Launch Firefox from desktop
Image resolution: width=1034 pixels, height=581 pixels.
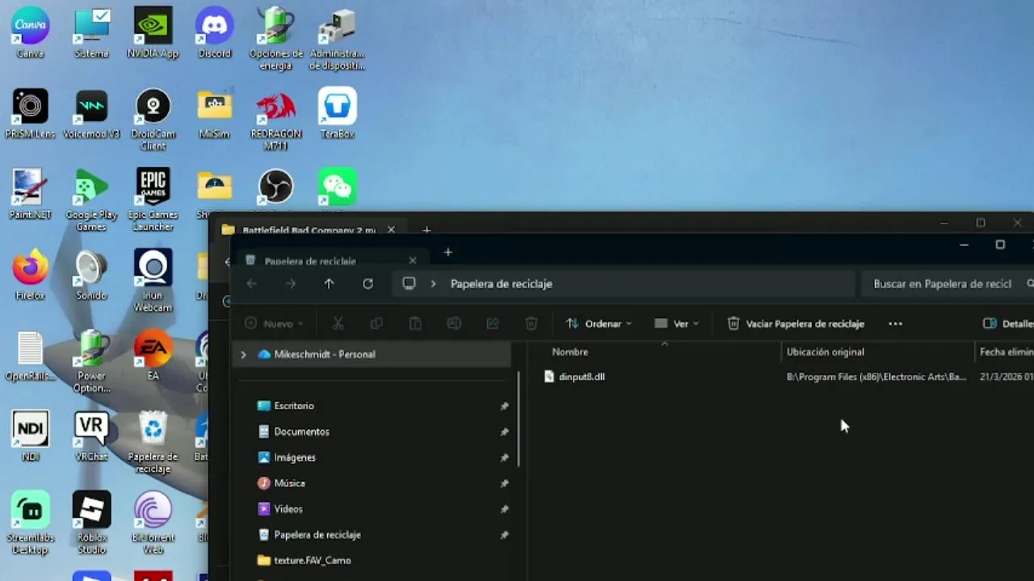tap(30, 275)
